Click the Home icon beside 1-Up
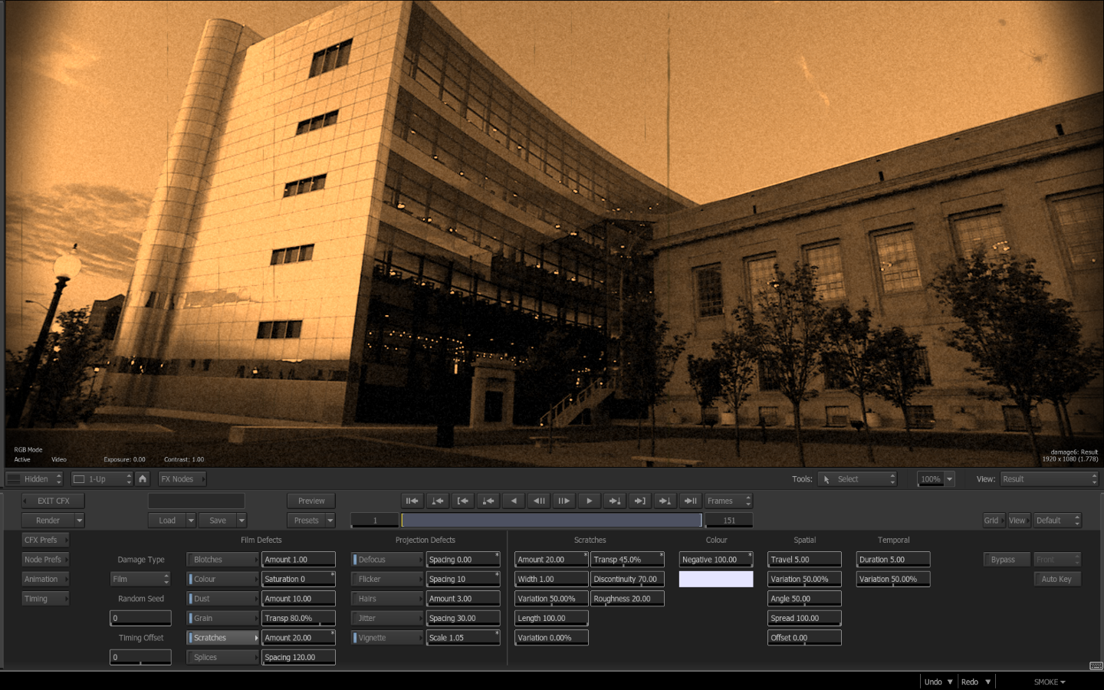Viewport: 1104px width, 690px height. click(x=143, y=479)
